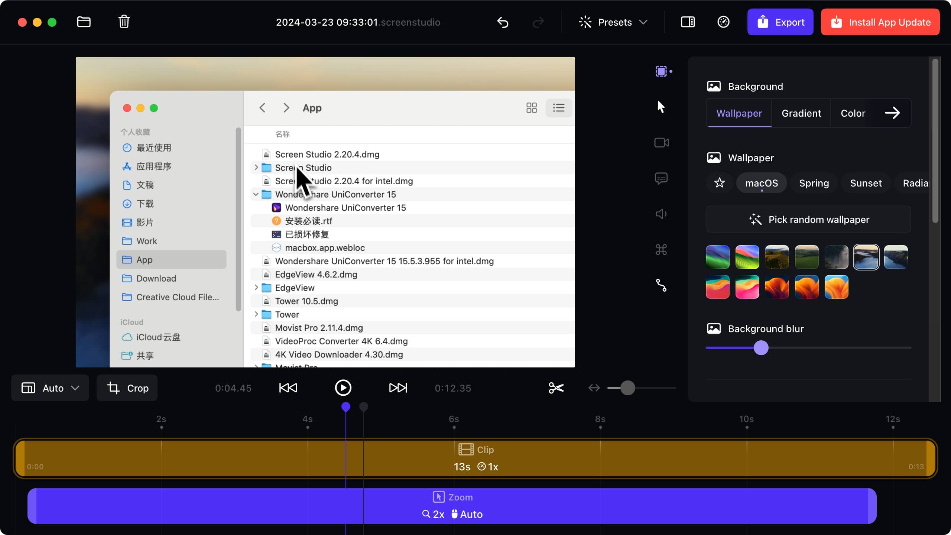Choose the green hills wallpaper thumbnail

(x=806, y=257)
